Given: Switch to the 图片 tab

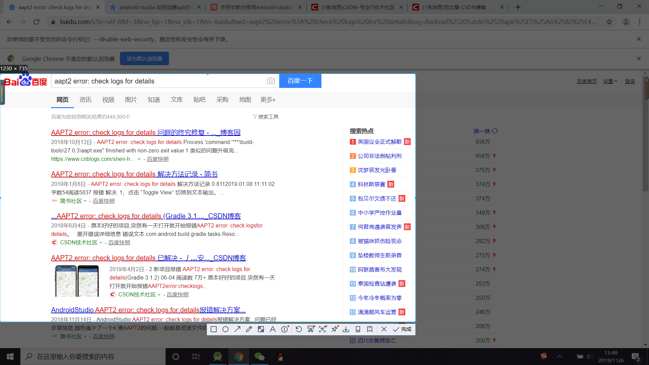Looking at the screenshot, I should pos(131,100).
